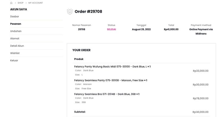Open the SHOP breadcrumb link
The height and width of the screenshot is (117, 222).
(20, 3)
